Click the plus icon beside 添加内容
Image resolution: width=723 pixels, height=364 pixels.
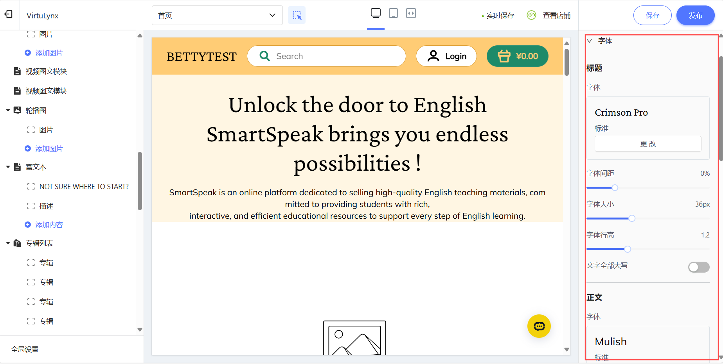point(28,225)
